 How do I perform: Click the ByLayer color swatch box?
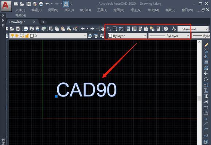pyautogui.click(x=110, y=36)
